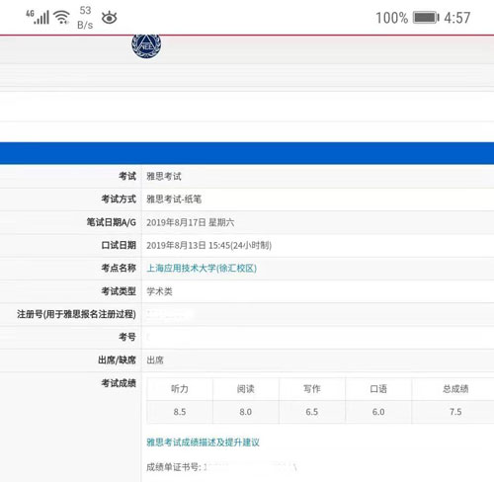Select the 出席 attendance value

(155, 361)
